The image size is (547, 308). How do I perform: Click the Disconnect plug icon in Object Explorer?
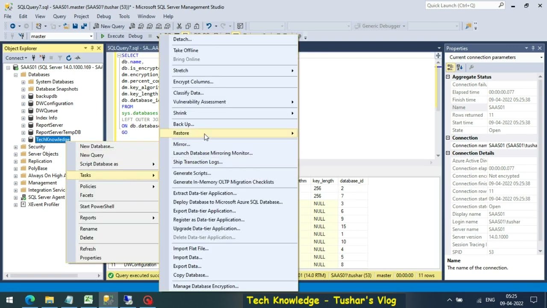[42, 58]
